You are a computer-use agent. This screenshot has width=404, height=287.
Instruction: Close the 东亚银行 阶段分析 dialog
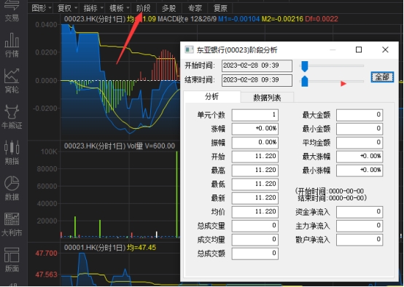[385, 50]
